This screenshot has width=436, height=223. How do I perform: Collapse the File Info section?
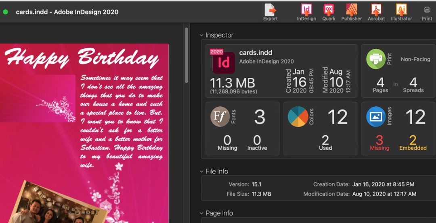(x=201, y=171)
